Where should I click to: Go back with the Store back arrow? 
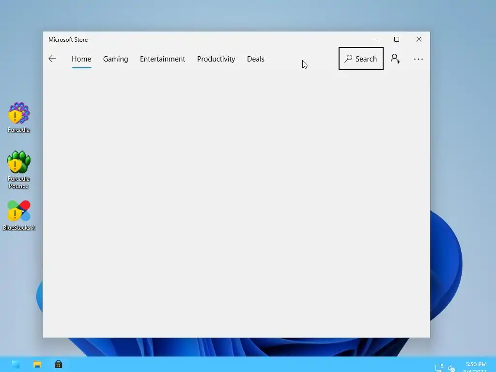[x=52, y=59]
